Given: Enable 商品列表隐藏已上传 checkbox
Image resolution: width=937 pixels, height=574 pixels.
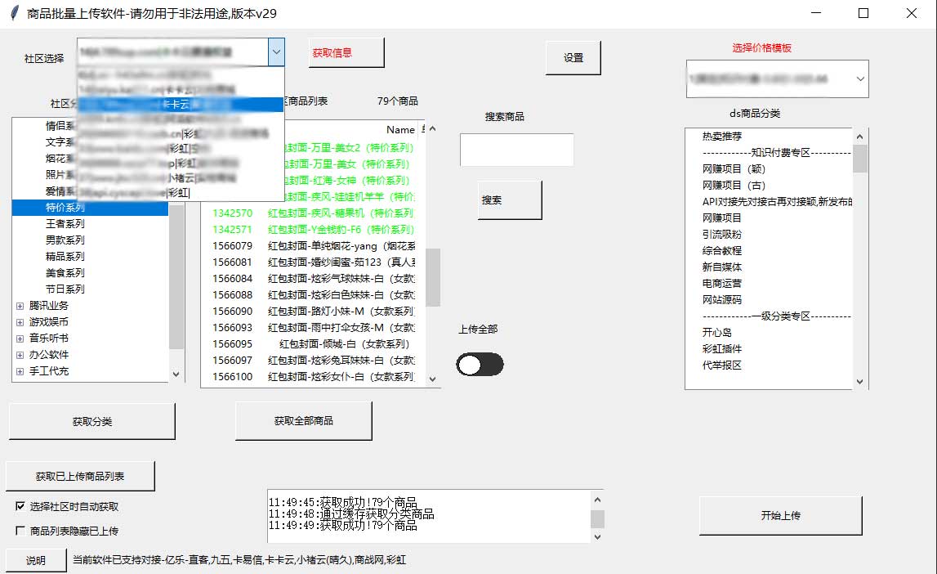Looking at the screenshot, I should coord(20,531).
